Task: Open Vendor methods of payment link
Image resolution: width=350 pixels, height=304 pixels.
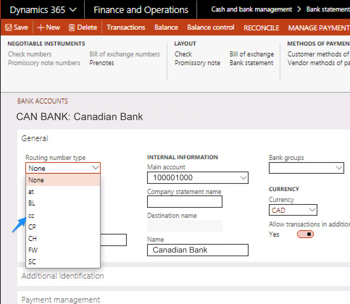Action: (x=318, y=63)
